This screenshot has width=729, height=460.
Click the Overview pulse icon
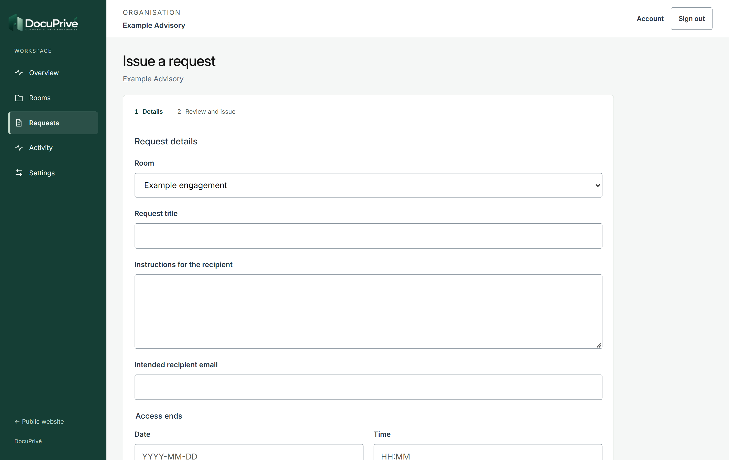tap(19, 73)
